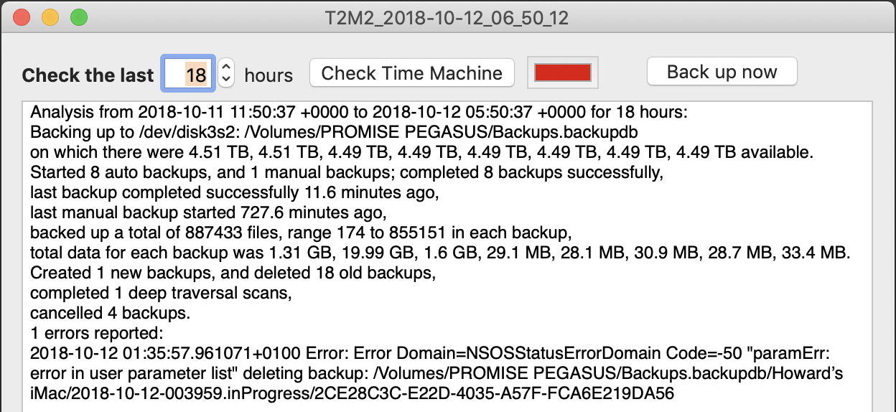Zoom the window using the green button
This screenshot has width=896, height=412.
(78, 17)
